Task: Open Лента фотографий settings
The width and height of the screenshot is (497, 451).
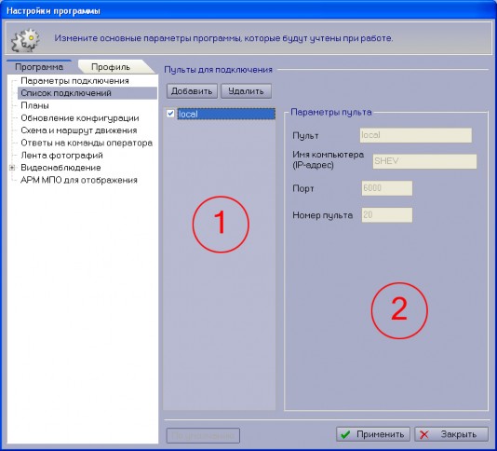Action: [x=61, y=156]
